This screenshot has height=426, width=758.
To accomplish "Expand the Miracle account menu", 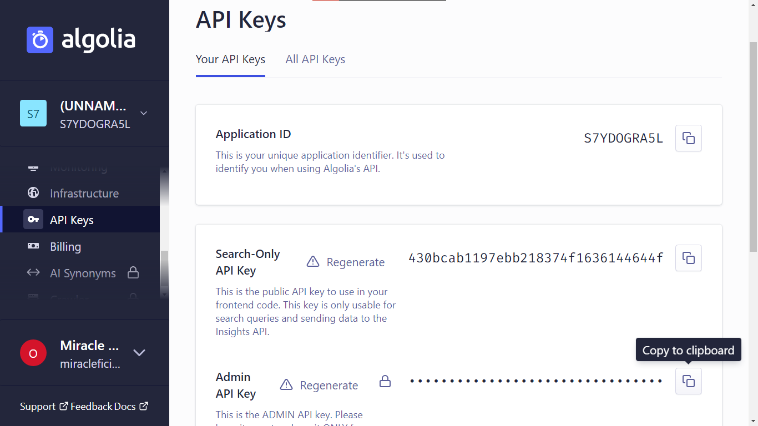I will pyautogui.click(x=139, y=353).
